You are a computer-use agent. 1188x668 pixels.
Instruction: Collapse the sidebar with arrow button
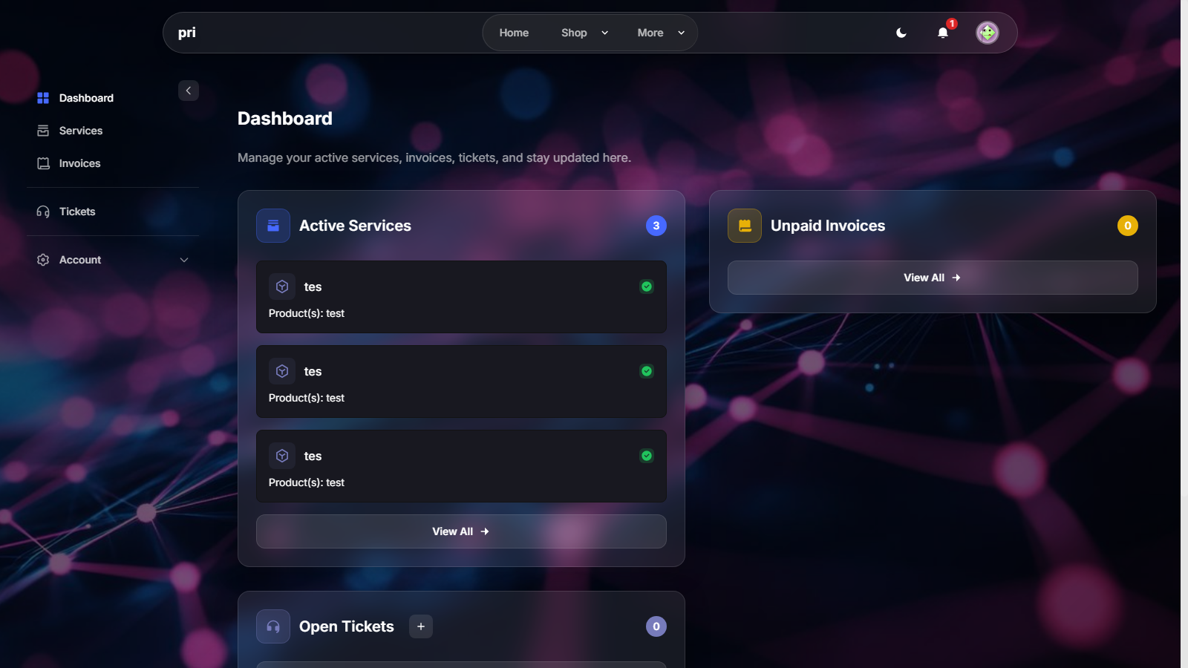tap(189, 91)
